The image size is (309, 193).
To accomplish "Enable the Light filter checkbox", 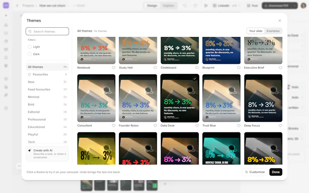I will tap(30, 47).
